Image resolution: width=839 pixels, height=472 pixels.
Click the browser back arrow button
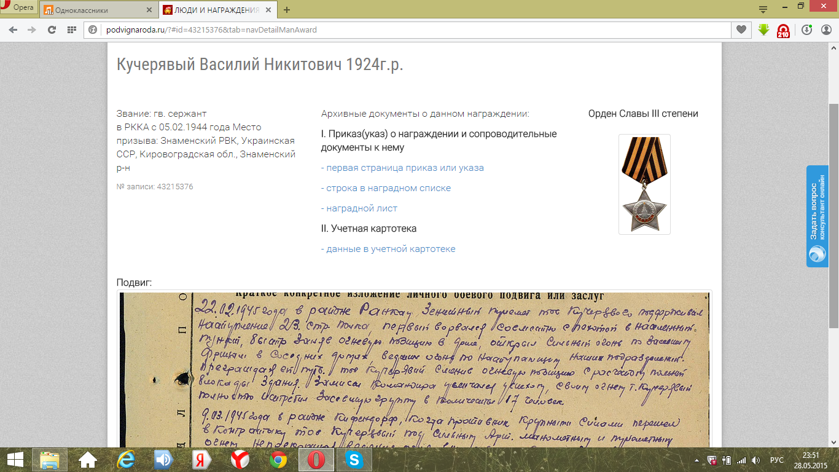point(13,29)
